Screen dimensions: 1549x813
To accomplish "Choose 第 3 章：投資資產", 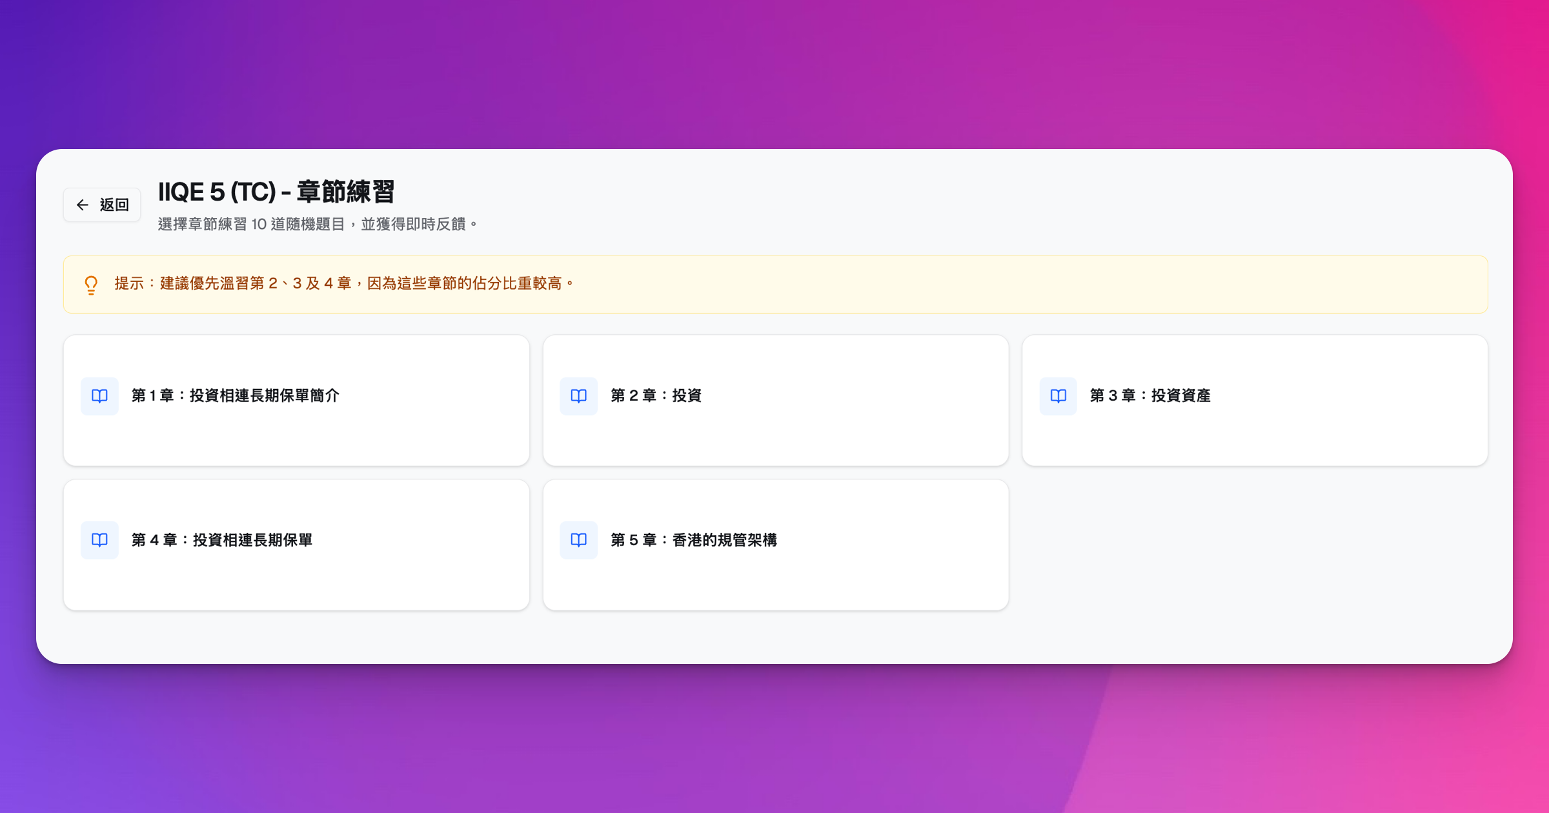I will tap(1255, 400).
